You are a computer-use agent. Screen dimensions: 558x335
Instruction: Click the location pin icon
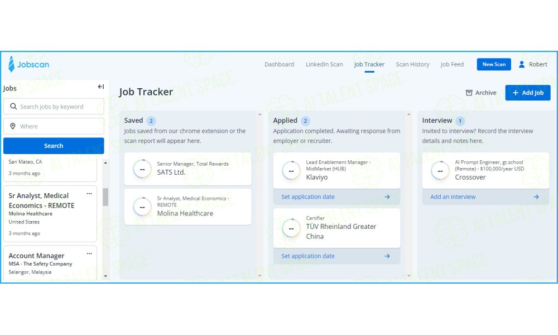[13, 126]
